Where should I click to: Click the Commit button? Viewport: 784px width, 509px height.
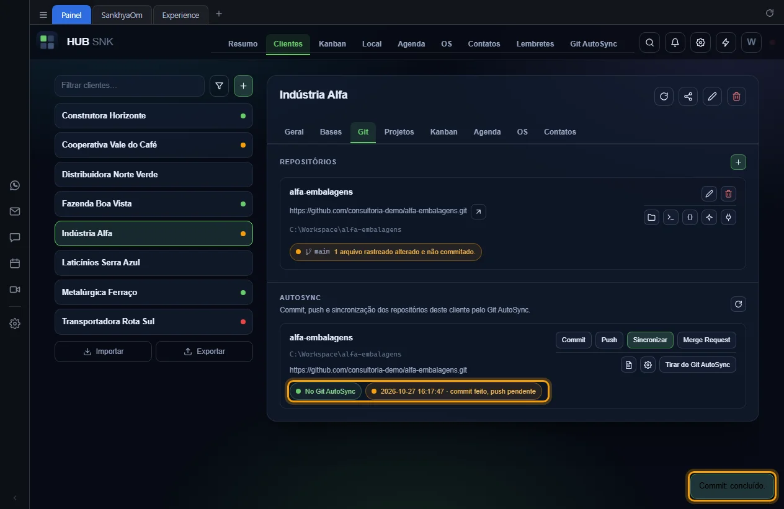(x=573, y=340)
